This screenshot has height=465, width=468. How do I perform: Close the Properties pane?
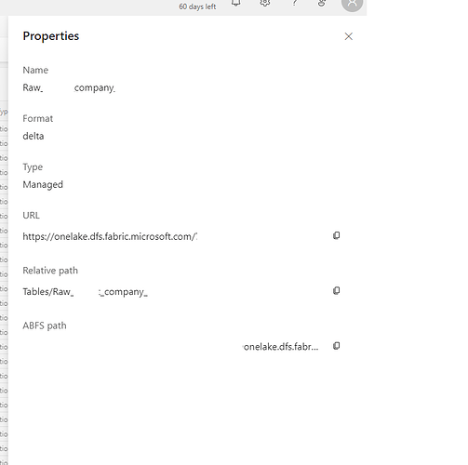click(349, 36)
